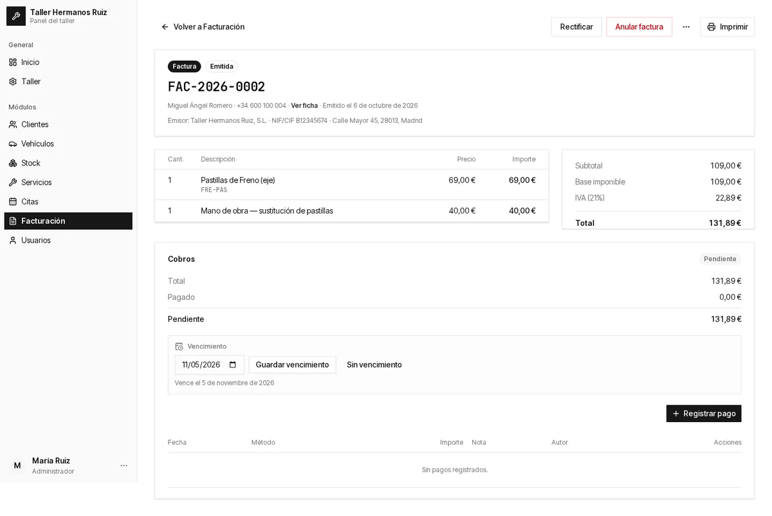Click the Vehículos car icon
Viewport: 772px width, 516px height.
pyautogui.click(x=13, y=144)
